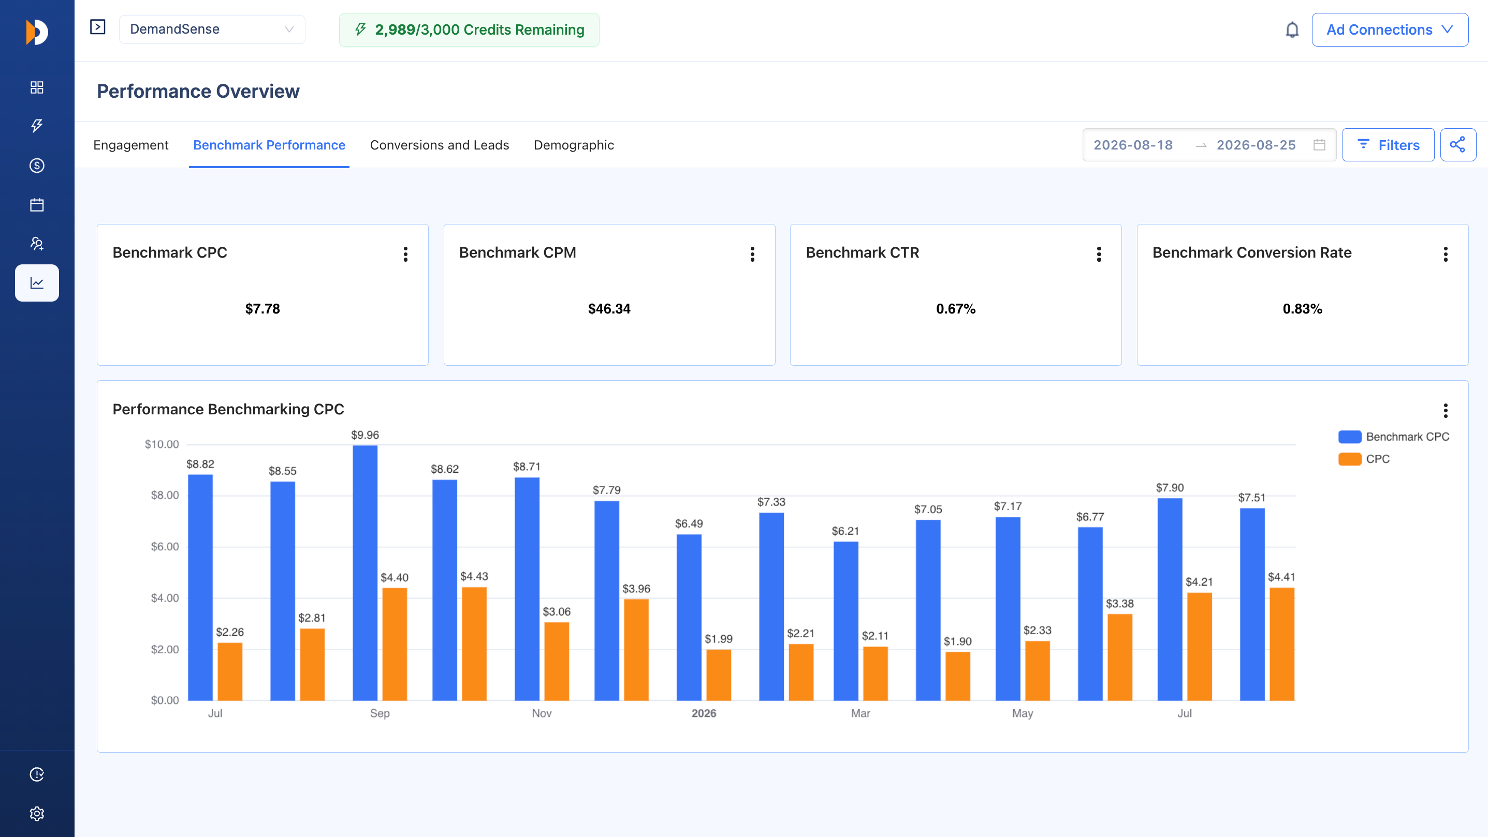This screenshot has width=1488, height=837.
Task: Open Benchmark CPM card options menu
Action: (x=752, y=254)
